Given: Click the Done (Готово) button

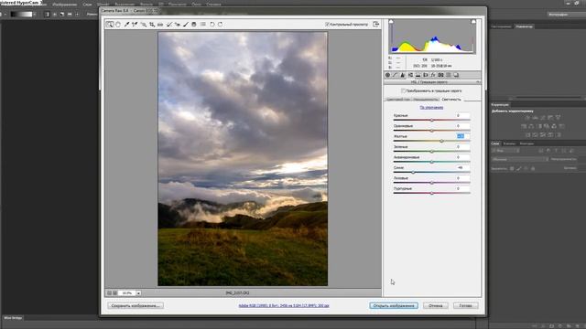Looking at the screenshot, I should coord(466,305).
